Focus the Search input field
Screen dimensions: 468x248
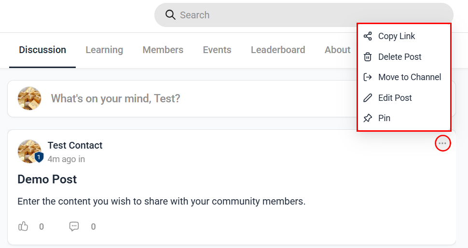click(304, 15)
